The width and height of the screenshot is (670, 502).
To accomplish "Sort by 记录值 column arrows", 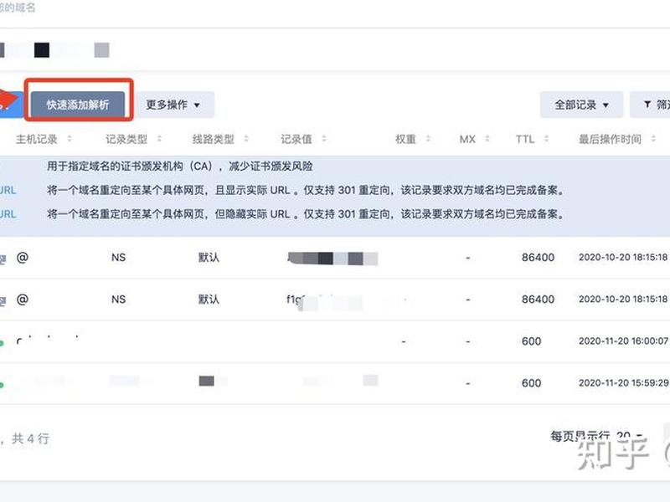I will tap(324, 139).
